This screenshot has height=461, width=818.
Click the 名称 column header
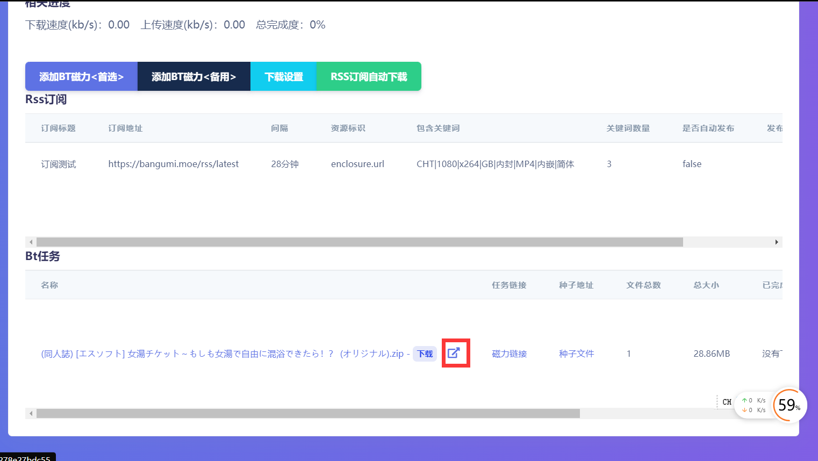(49, 285)
